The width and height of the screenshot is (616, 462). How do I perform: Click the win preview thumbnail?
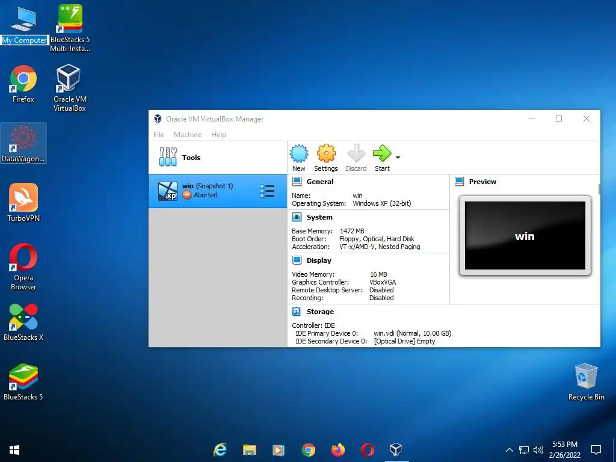tap(525, 235)
